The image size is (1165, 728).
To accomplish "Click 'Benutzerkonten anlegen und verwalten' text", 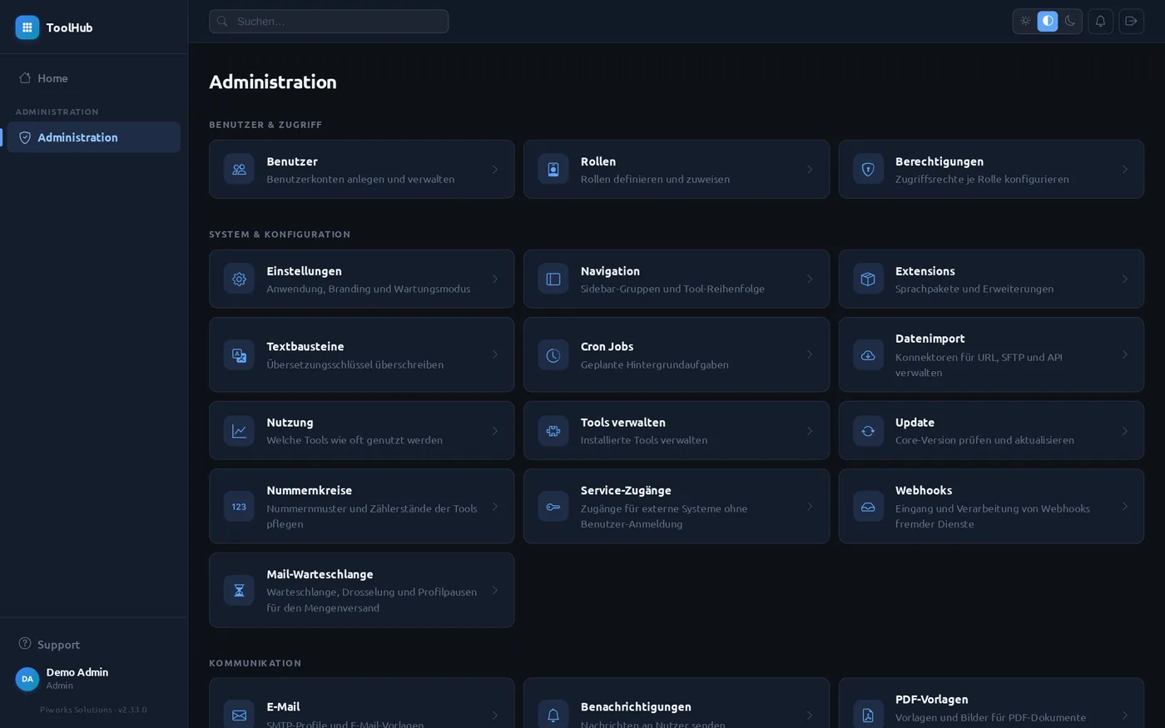I will (x=360, y=179).
